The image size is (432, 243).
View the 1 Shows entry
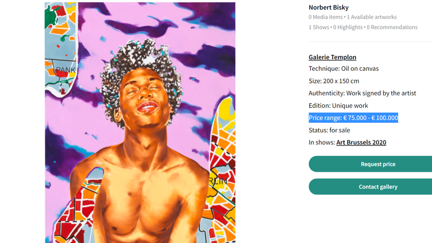click(318, 27)
